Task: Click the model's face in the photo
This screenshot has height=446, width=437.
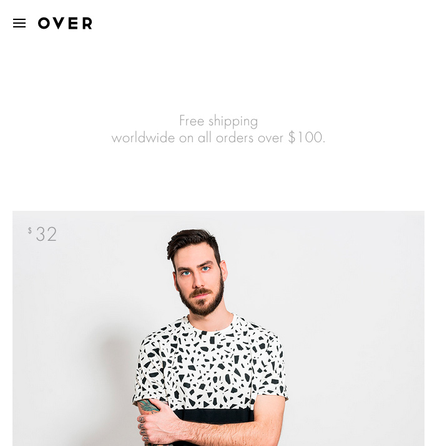Action: point(199,278)
